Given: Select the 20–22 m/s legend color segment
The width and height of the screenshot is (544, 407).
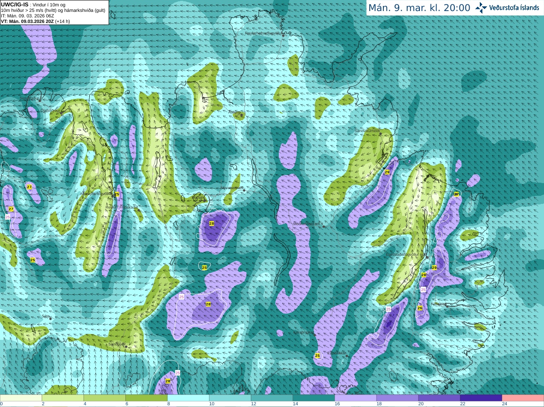Looking at the screenshot, I should 439,398.
